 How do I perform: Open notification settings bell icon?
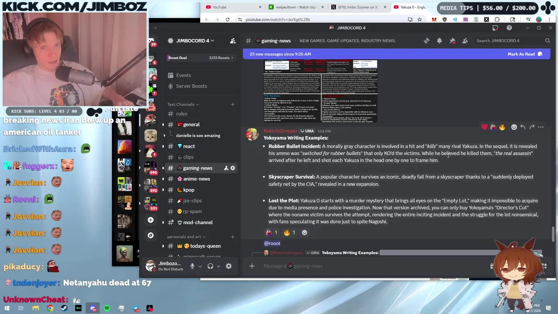click(x=439, y=41)
